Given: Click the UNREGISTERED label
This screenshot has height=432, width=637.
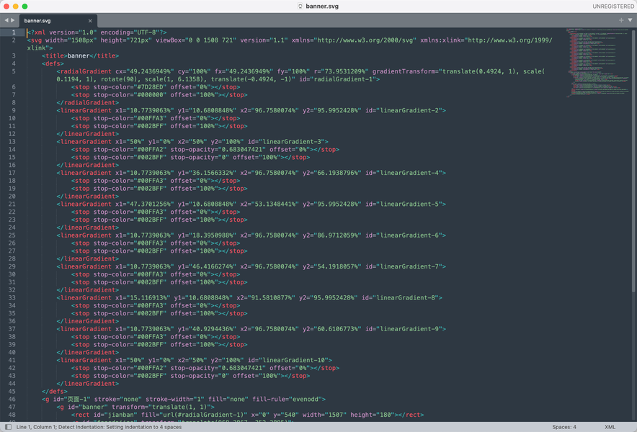Looking at the screenshot, I should click(x=613, y=6).
